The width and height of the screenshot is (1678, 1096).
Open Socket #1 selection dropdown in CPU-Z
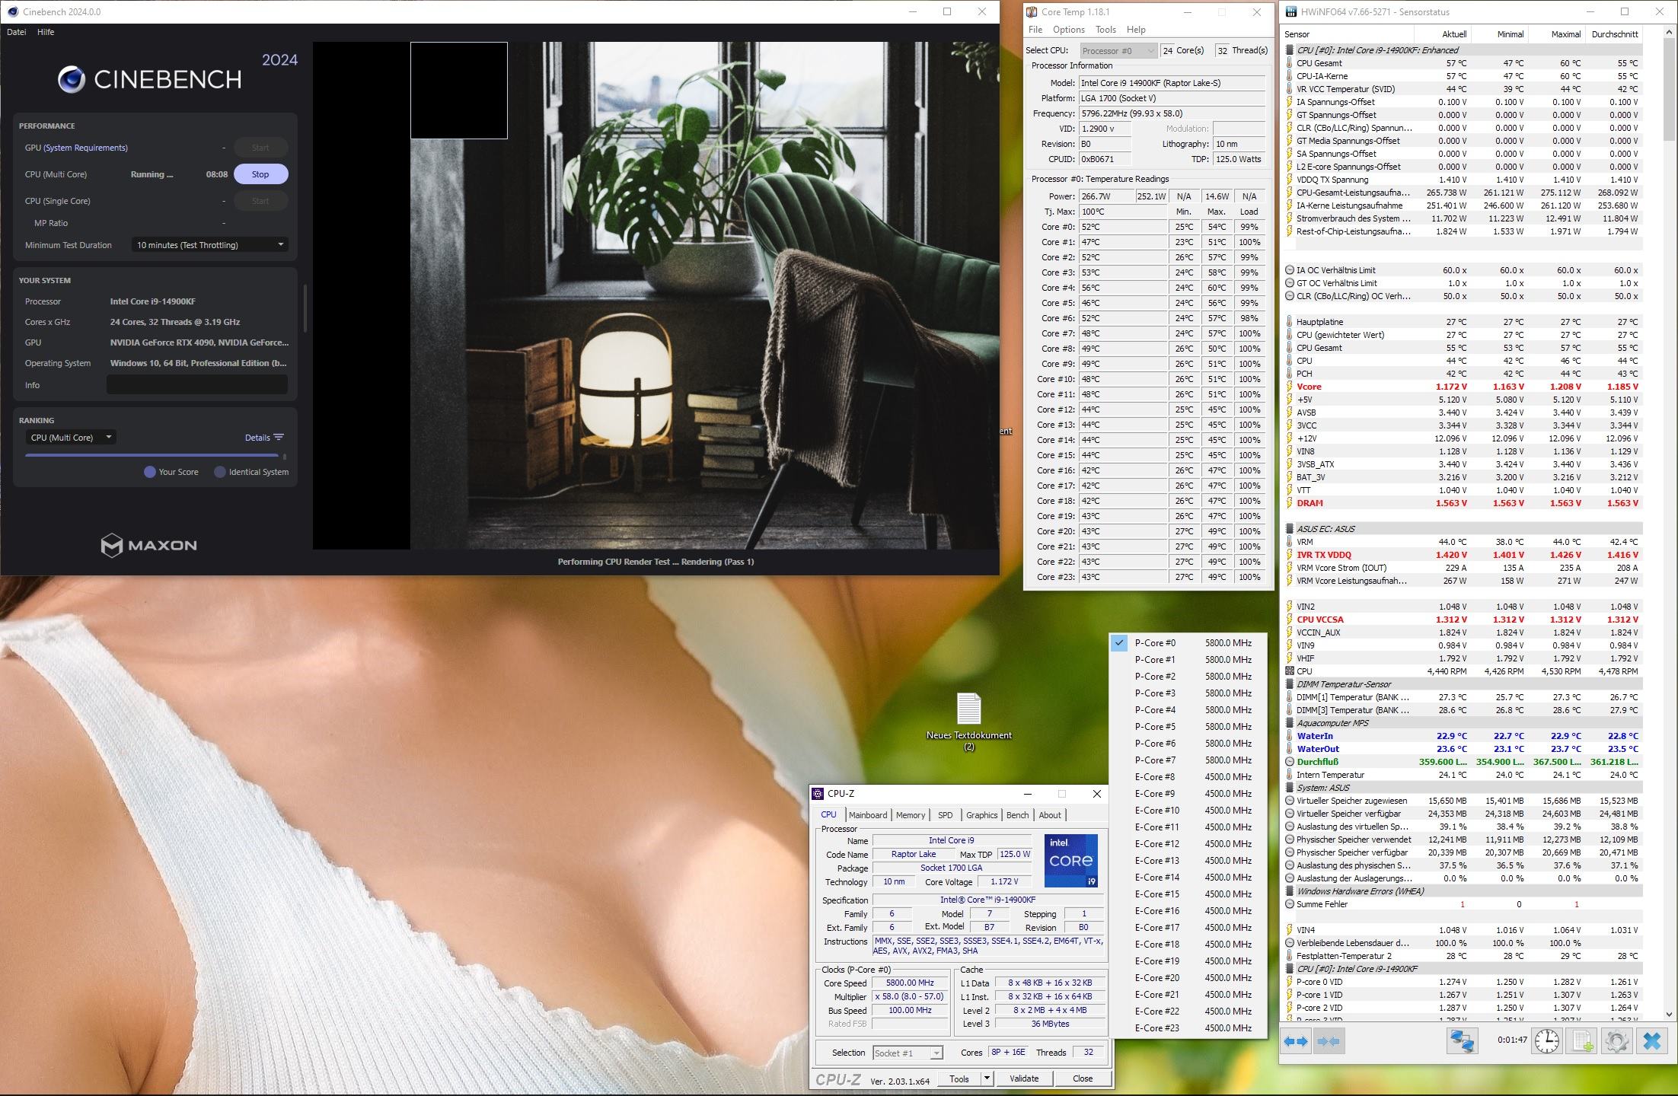908,1053
